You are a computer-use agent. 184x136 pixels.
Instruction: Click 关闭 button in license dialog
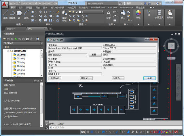pos(149,78)
